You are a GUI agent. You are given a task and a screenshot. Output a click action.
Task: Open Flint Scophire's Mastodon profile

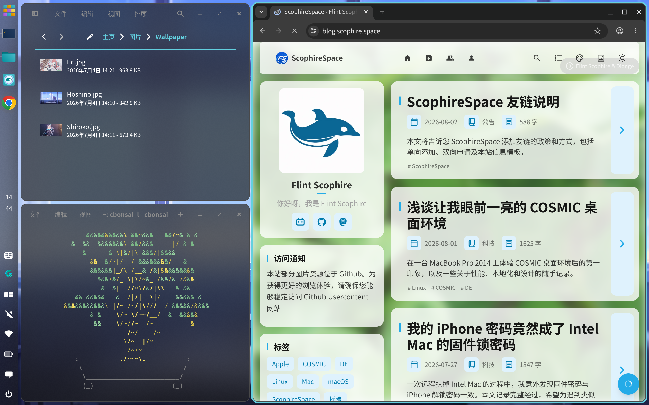click(343, 222)
